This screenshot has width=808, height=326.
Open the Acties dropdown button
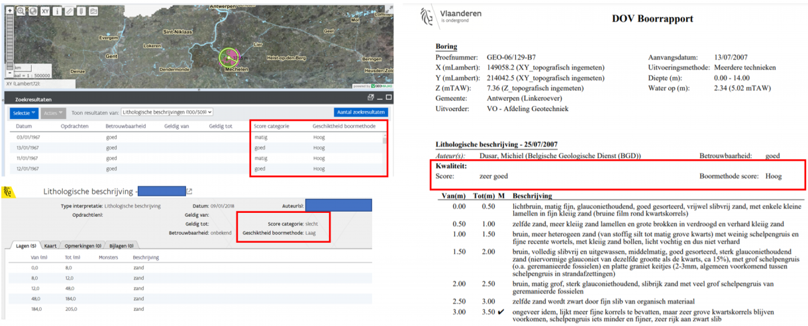(53, 113)
